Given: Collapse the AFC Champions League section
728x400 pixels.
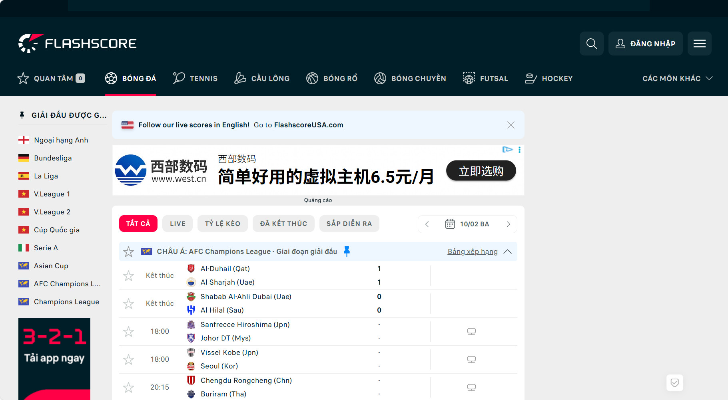Looking at the screenshot, I should click(x=507, y=251).
